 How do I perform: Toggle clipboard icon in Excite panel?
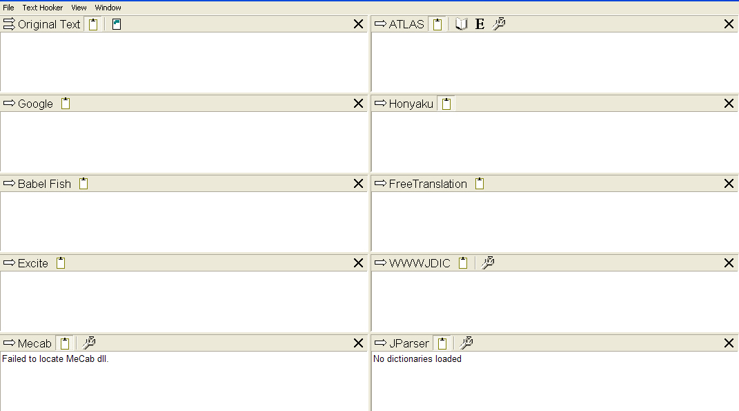point(61,262)
